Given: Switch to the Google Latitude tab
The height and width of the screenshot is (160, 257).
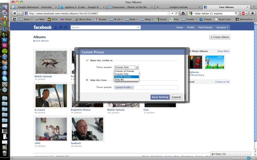Looking at the screenshot, I should [x=178, y=7].
